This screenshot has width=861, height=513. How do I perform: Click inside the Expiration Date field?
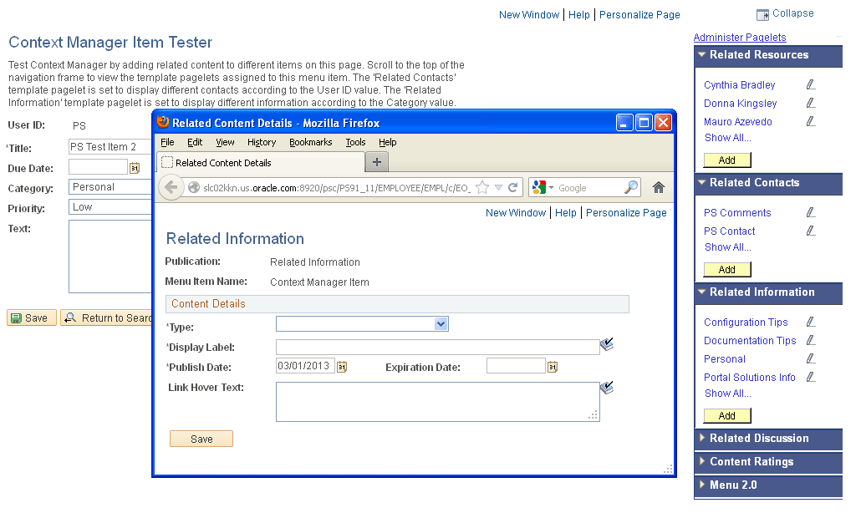[514, 365]
